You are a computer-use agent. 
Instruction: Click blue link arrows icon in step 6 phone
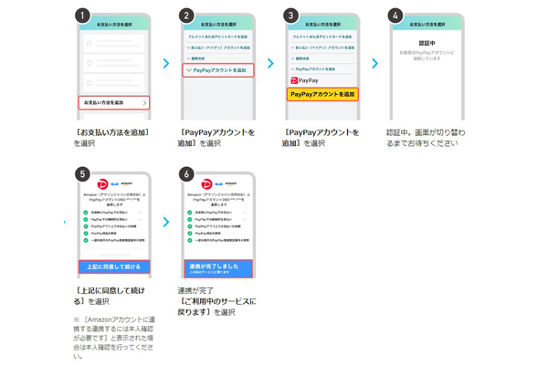219,184
